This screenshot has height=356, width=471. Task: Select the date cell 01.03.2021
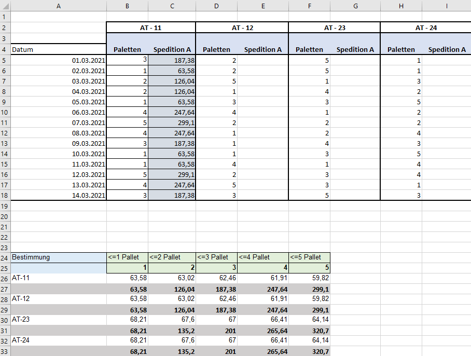(59, 60)
